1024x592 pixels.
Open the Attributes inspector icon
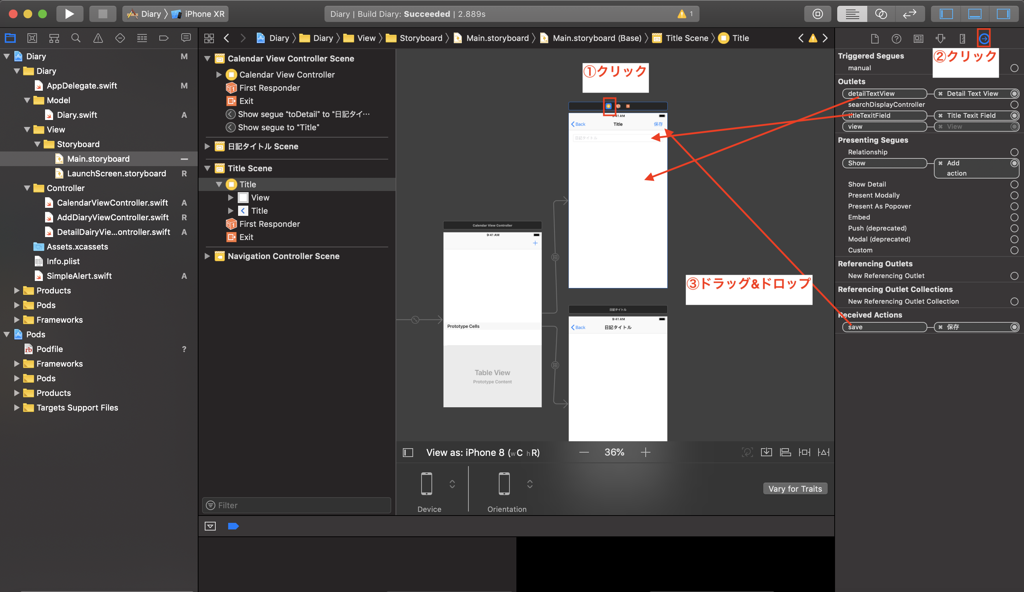coord(940,38)
